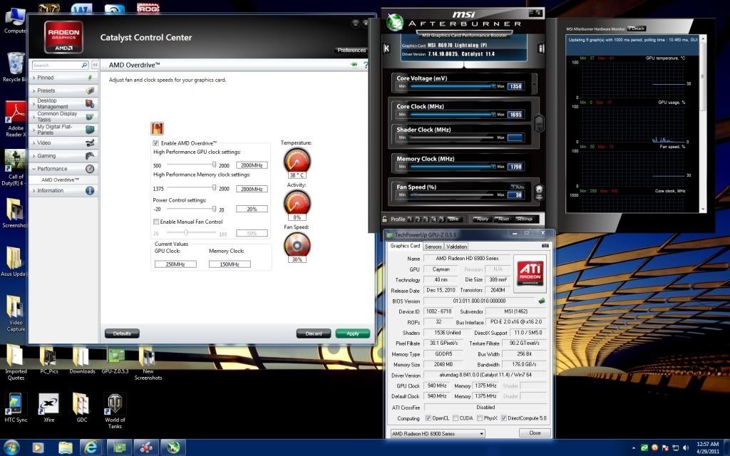Open Recycle Bin desktop icon
The height and width of the screenshot is (456, 730).
[x=16, y=67]
